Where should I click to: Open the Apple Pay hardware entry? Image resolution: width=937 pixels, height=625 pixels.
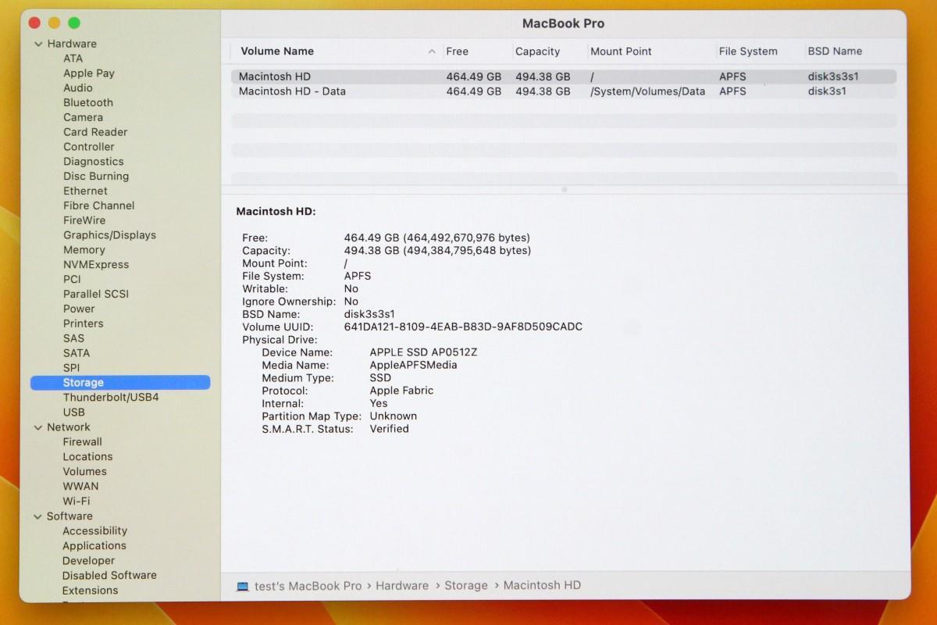89,73
